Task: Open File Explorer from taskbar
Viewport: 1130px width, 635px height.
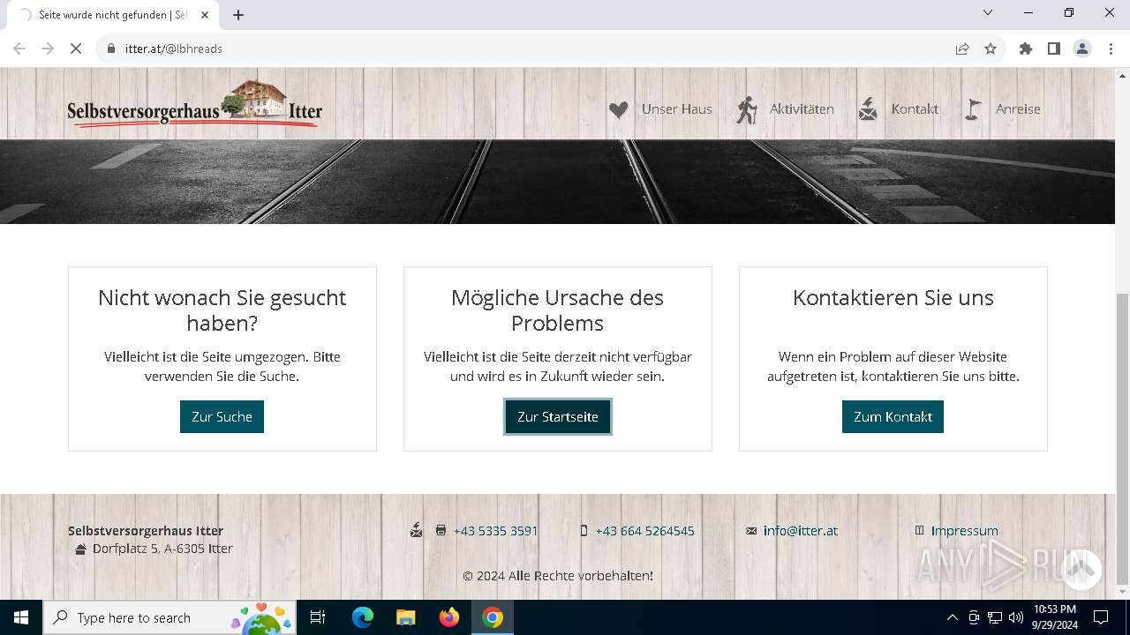Action: [x=405, y=617]
